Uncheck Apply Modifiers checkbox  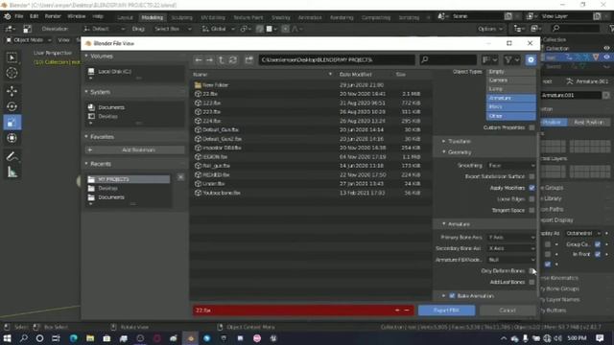click(531, 188)
